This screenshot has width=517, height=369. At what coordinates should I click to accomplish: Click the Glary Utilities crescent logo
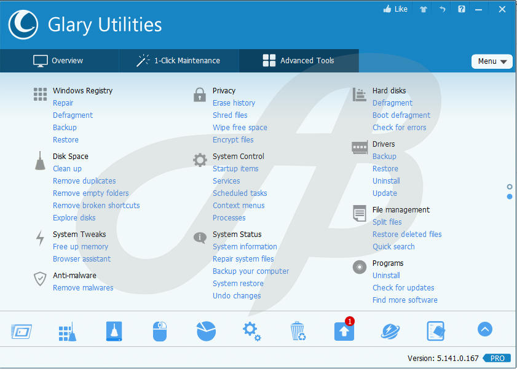click(23, 25)
